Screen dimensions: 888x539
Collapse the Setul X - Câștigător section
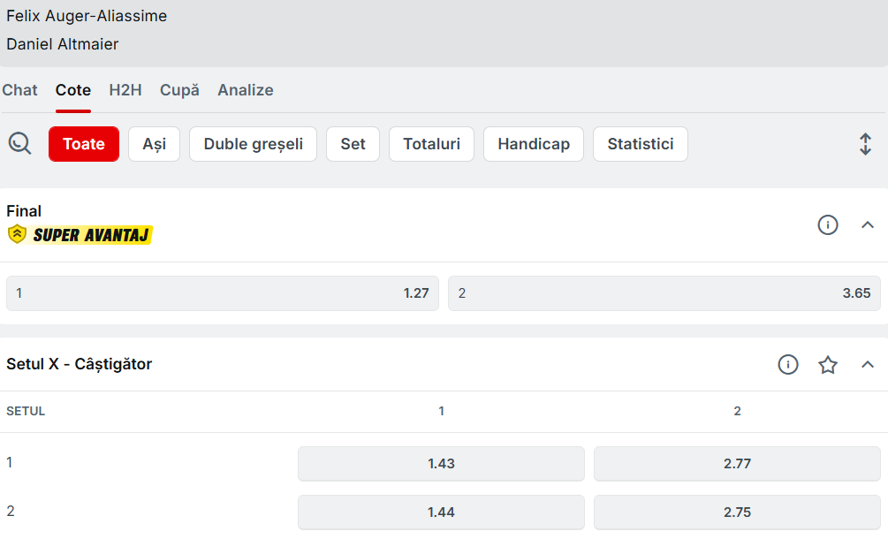pyautogui.click(x=867, y=365)
